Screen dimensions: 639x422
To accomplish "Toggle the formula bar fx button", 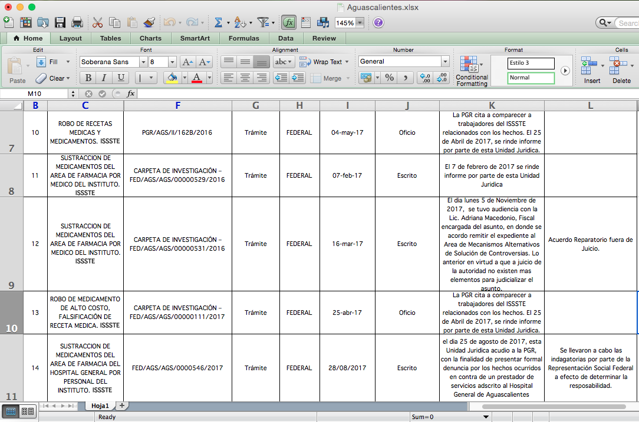I will 289,22.
